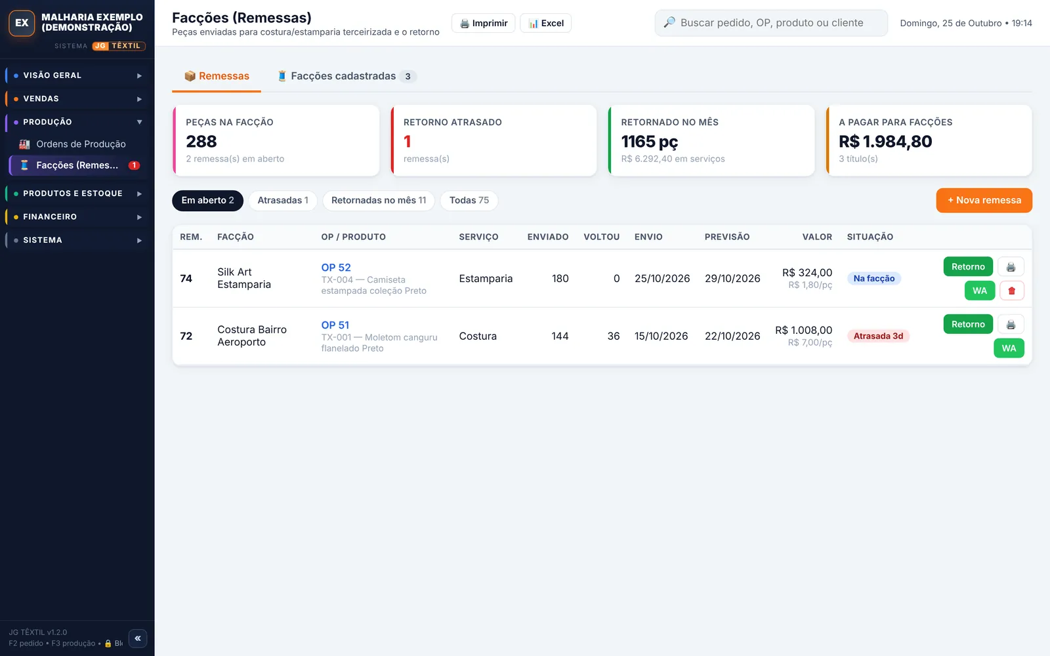
Task: Expand the Visão Geral menu section
Action: pos(77,75)
